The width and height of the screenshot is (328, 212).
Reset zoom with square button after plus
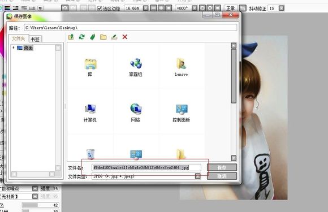click(x=169, y=8)
